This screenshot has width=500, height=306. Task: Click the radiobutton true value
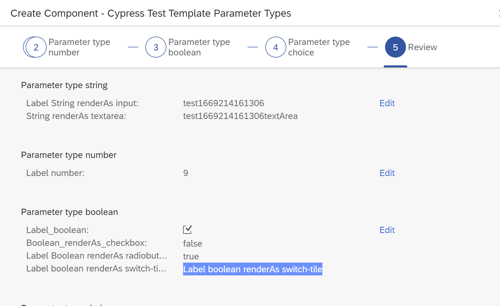[x=191, y=256]
